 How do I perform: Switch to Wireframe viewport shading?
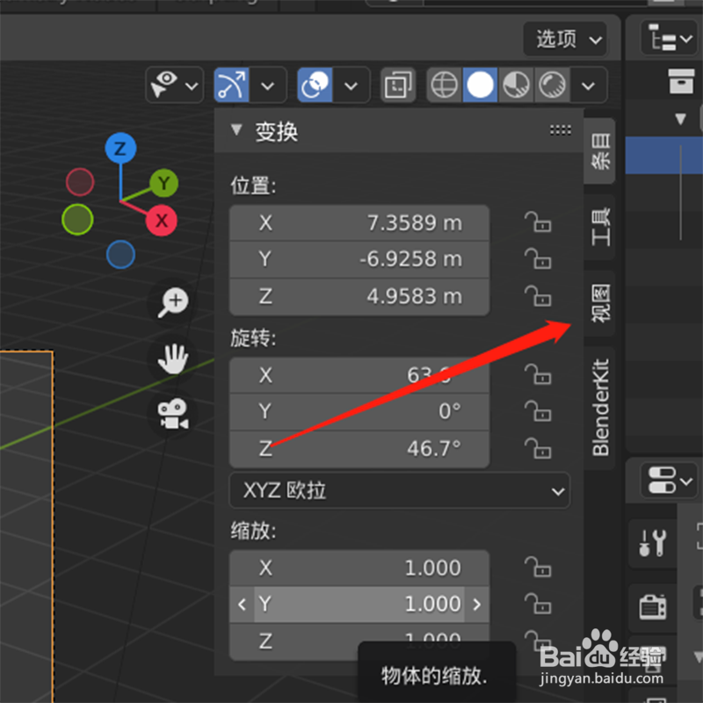pyautogui.click(x=444, y=84)
